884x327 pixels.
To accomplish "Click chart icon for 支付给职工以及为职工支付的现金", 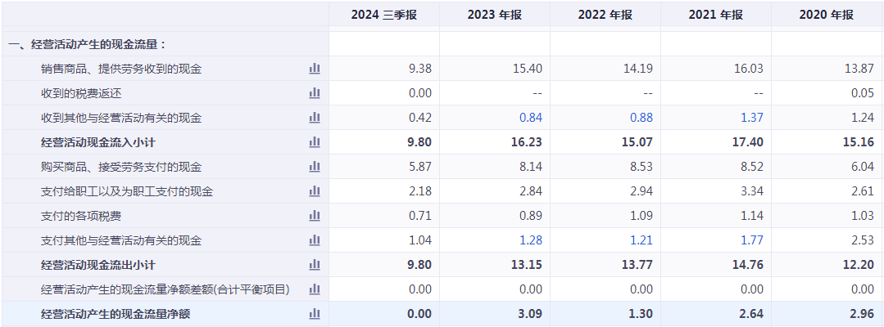I will [314, 191].
